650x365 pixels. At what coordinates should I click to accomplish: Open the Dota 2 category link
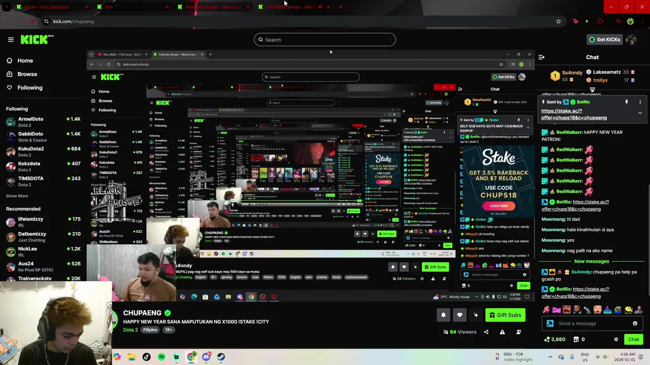(x=131, y=330)
